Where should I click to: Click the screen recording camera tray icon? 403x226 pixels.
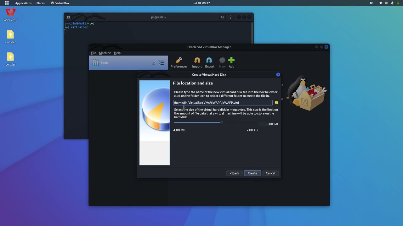(x=372, y=3)
